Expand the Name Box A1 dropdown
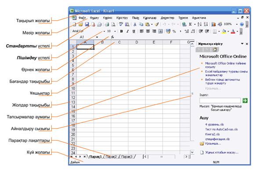The width and height of the screenshot is (257, 171). (x=97, y=37)
